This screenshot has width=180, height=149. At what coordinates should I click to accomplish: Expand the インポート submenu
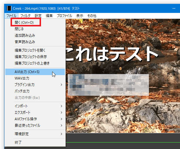click(35, 106)
